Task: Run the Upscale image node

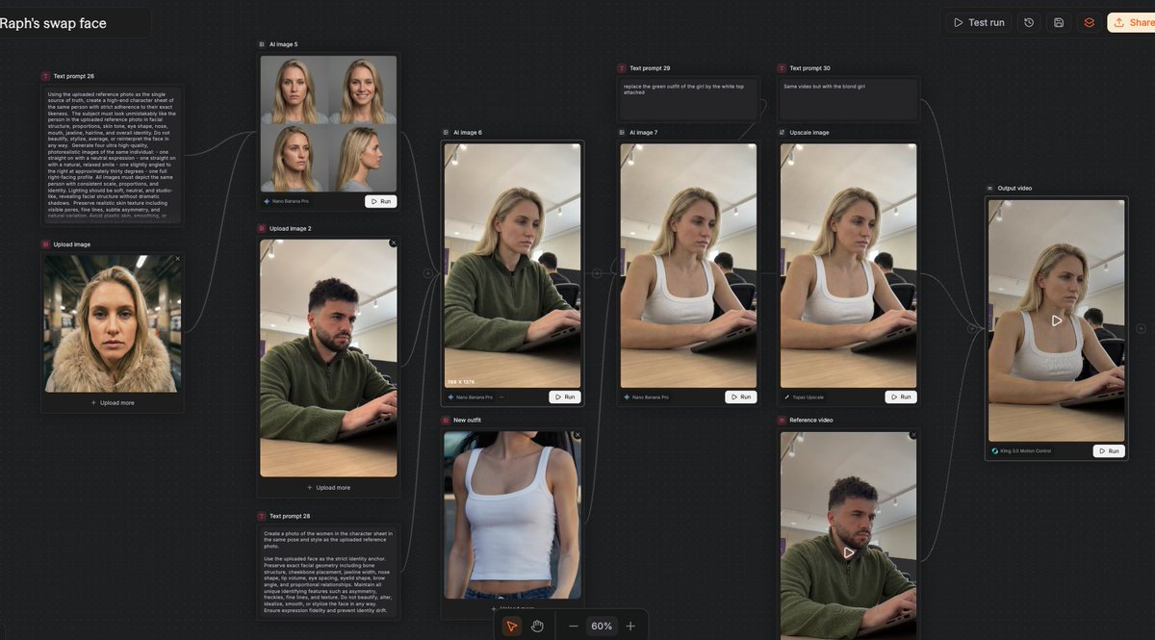Action: coord(901,397)
